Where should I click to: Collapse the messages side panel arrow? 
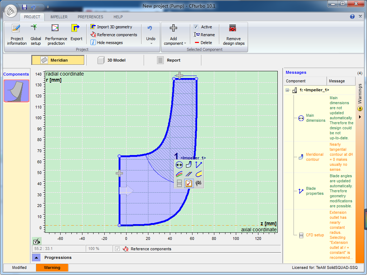click(x=360, y=117)
